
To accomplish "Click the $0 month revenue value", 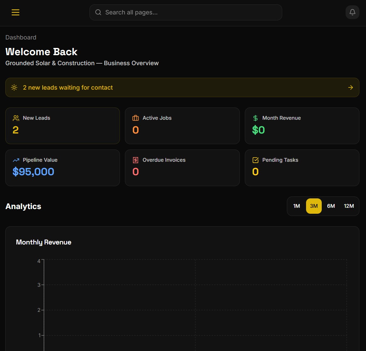I will (x=258, y=130).
